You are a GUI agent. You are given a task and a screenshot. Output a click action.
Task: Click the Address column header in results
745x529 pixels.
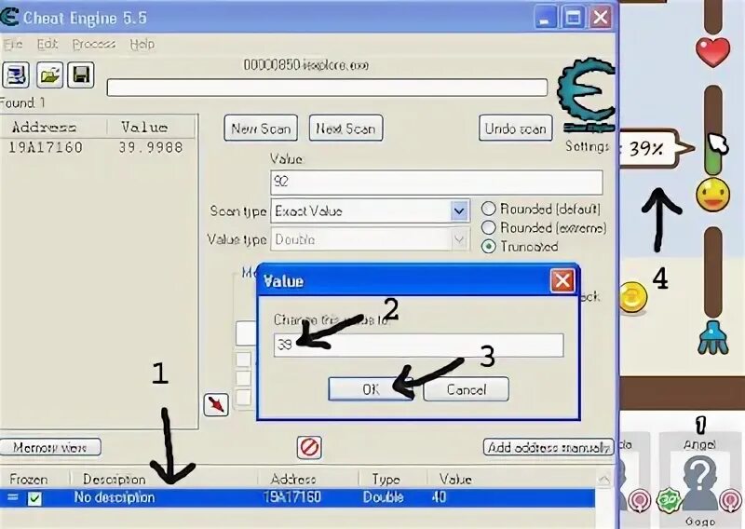[44, 127]
